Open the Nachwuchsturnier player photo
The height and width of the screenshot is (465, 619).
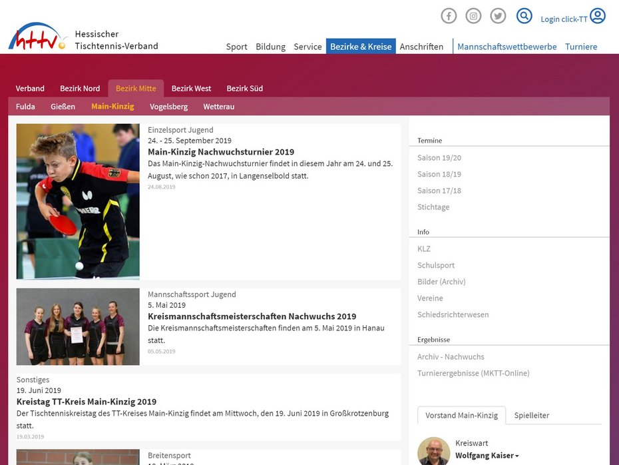pyautogui.click(x=78, y=201)
